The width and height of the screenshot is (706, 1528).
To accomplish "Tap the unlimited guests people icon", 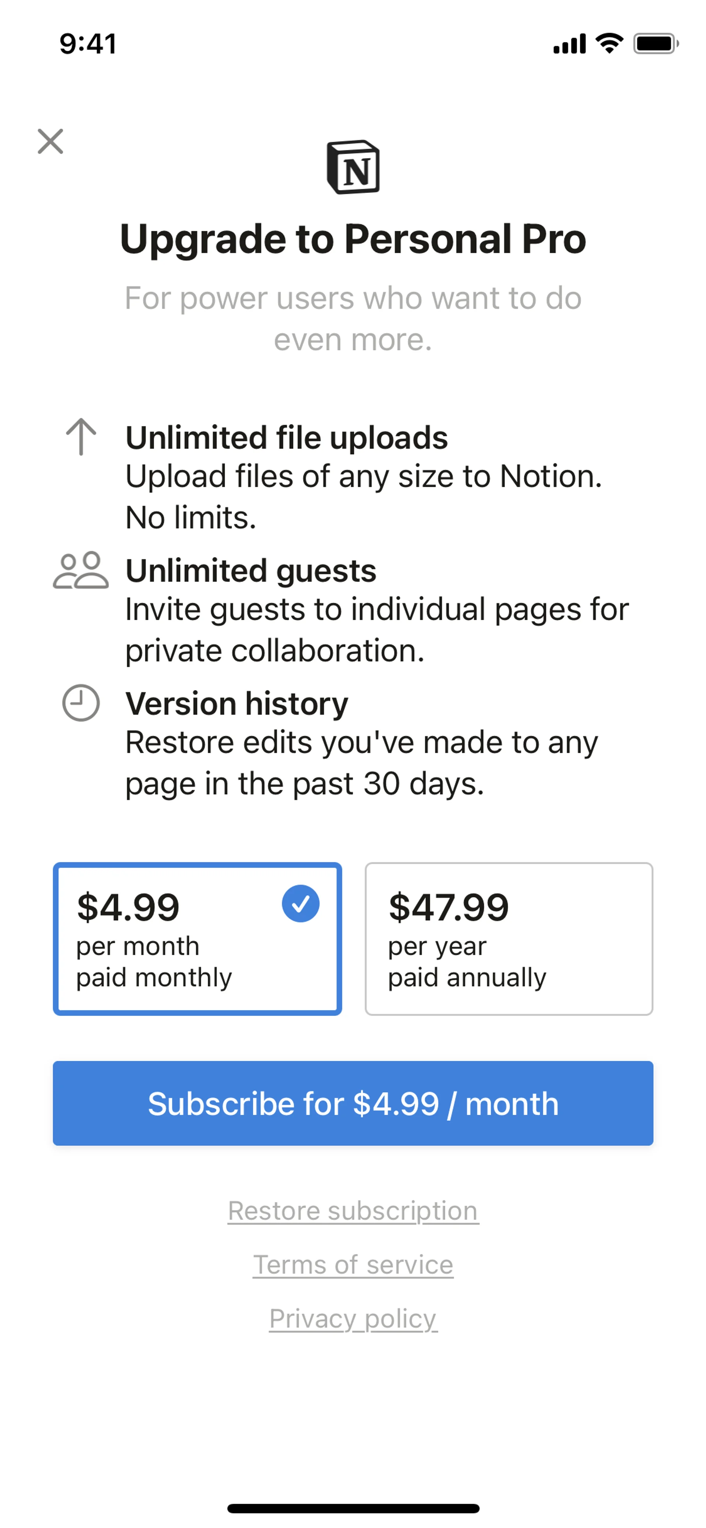I will [x=81, y=570].
